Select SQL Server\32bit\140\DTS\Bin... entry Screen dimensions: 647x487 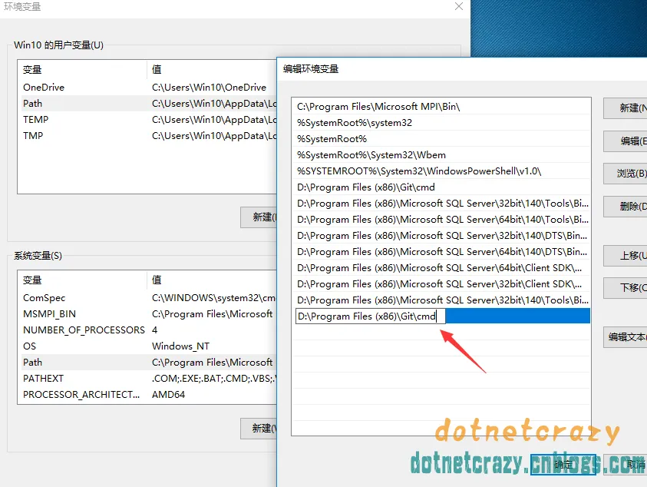(x=441, y=236)
